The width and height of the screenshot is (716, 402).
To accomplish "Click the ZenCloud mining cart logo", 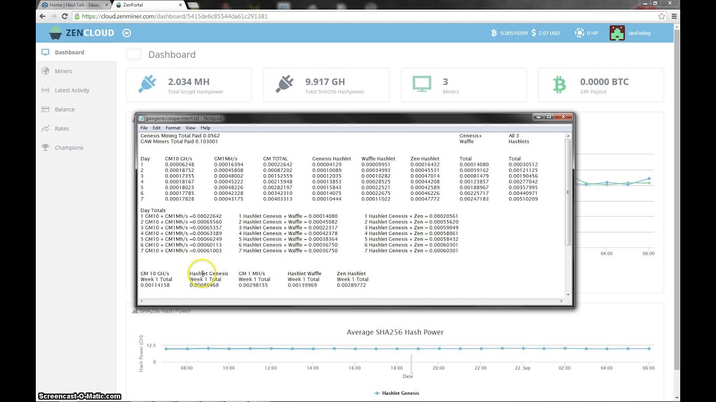I will click(x=55, y=33).
